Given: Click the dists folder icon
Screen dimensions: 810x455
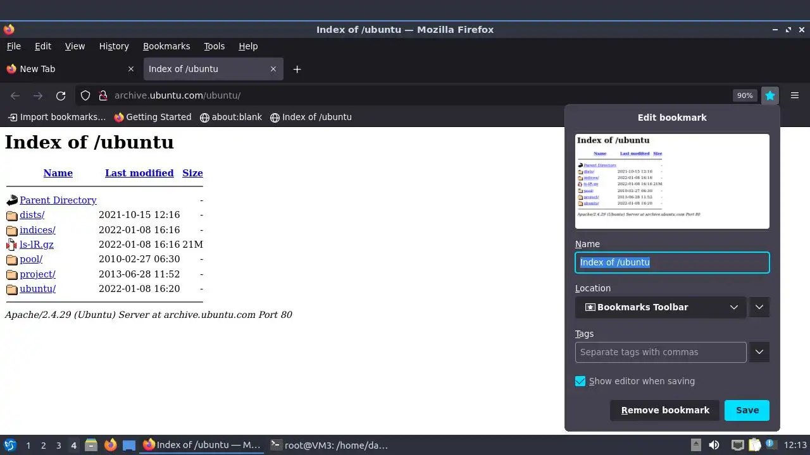Looking at the screenshot, I should (11, 215).
